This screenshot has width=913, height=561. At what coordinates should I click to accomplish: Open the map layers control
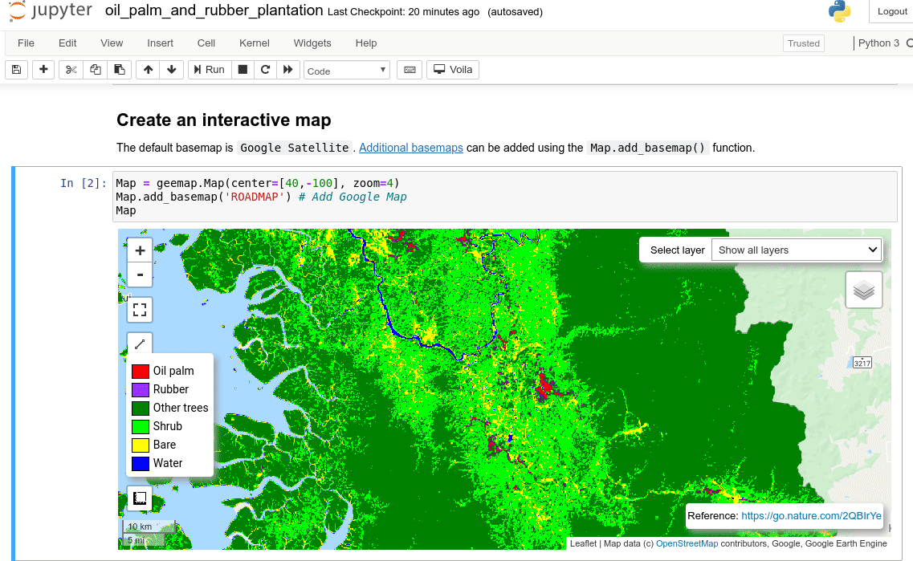pyautogui.click(x=863, y=290)
